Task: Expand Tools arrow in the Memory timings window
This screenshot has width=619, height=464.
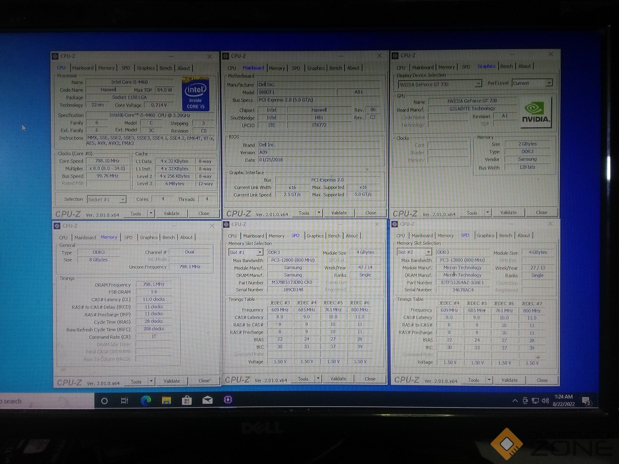Action: [152, 381]
